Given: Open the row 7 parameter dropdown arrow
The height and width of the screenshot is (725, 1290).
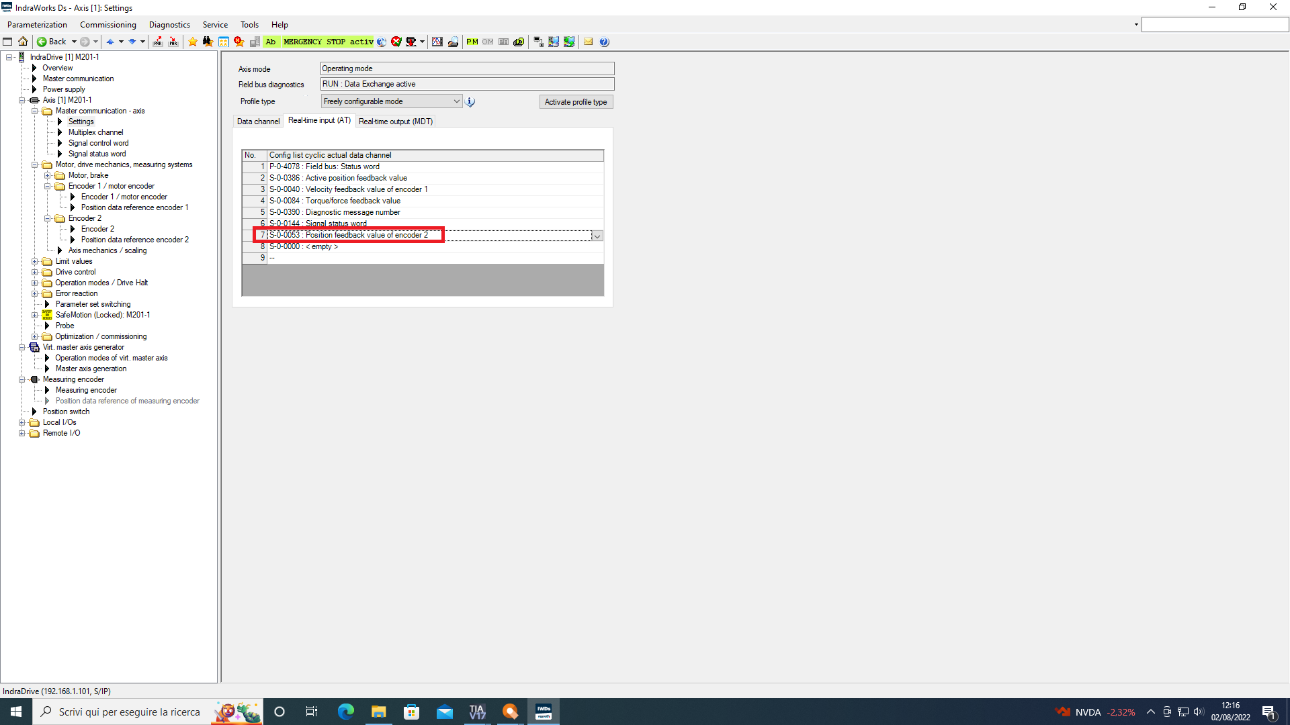Looking at the screenshot, I should click(x=597, y=236).
